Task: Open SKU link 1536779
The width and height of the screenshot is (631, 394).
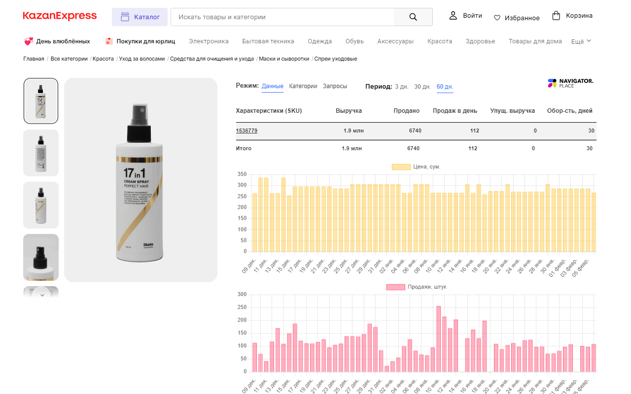Action: point(246,131)
